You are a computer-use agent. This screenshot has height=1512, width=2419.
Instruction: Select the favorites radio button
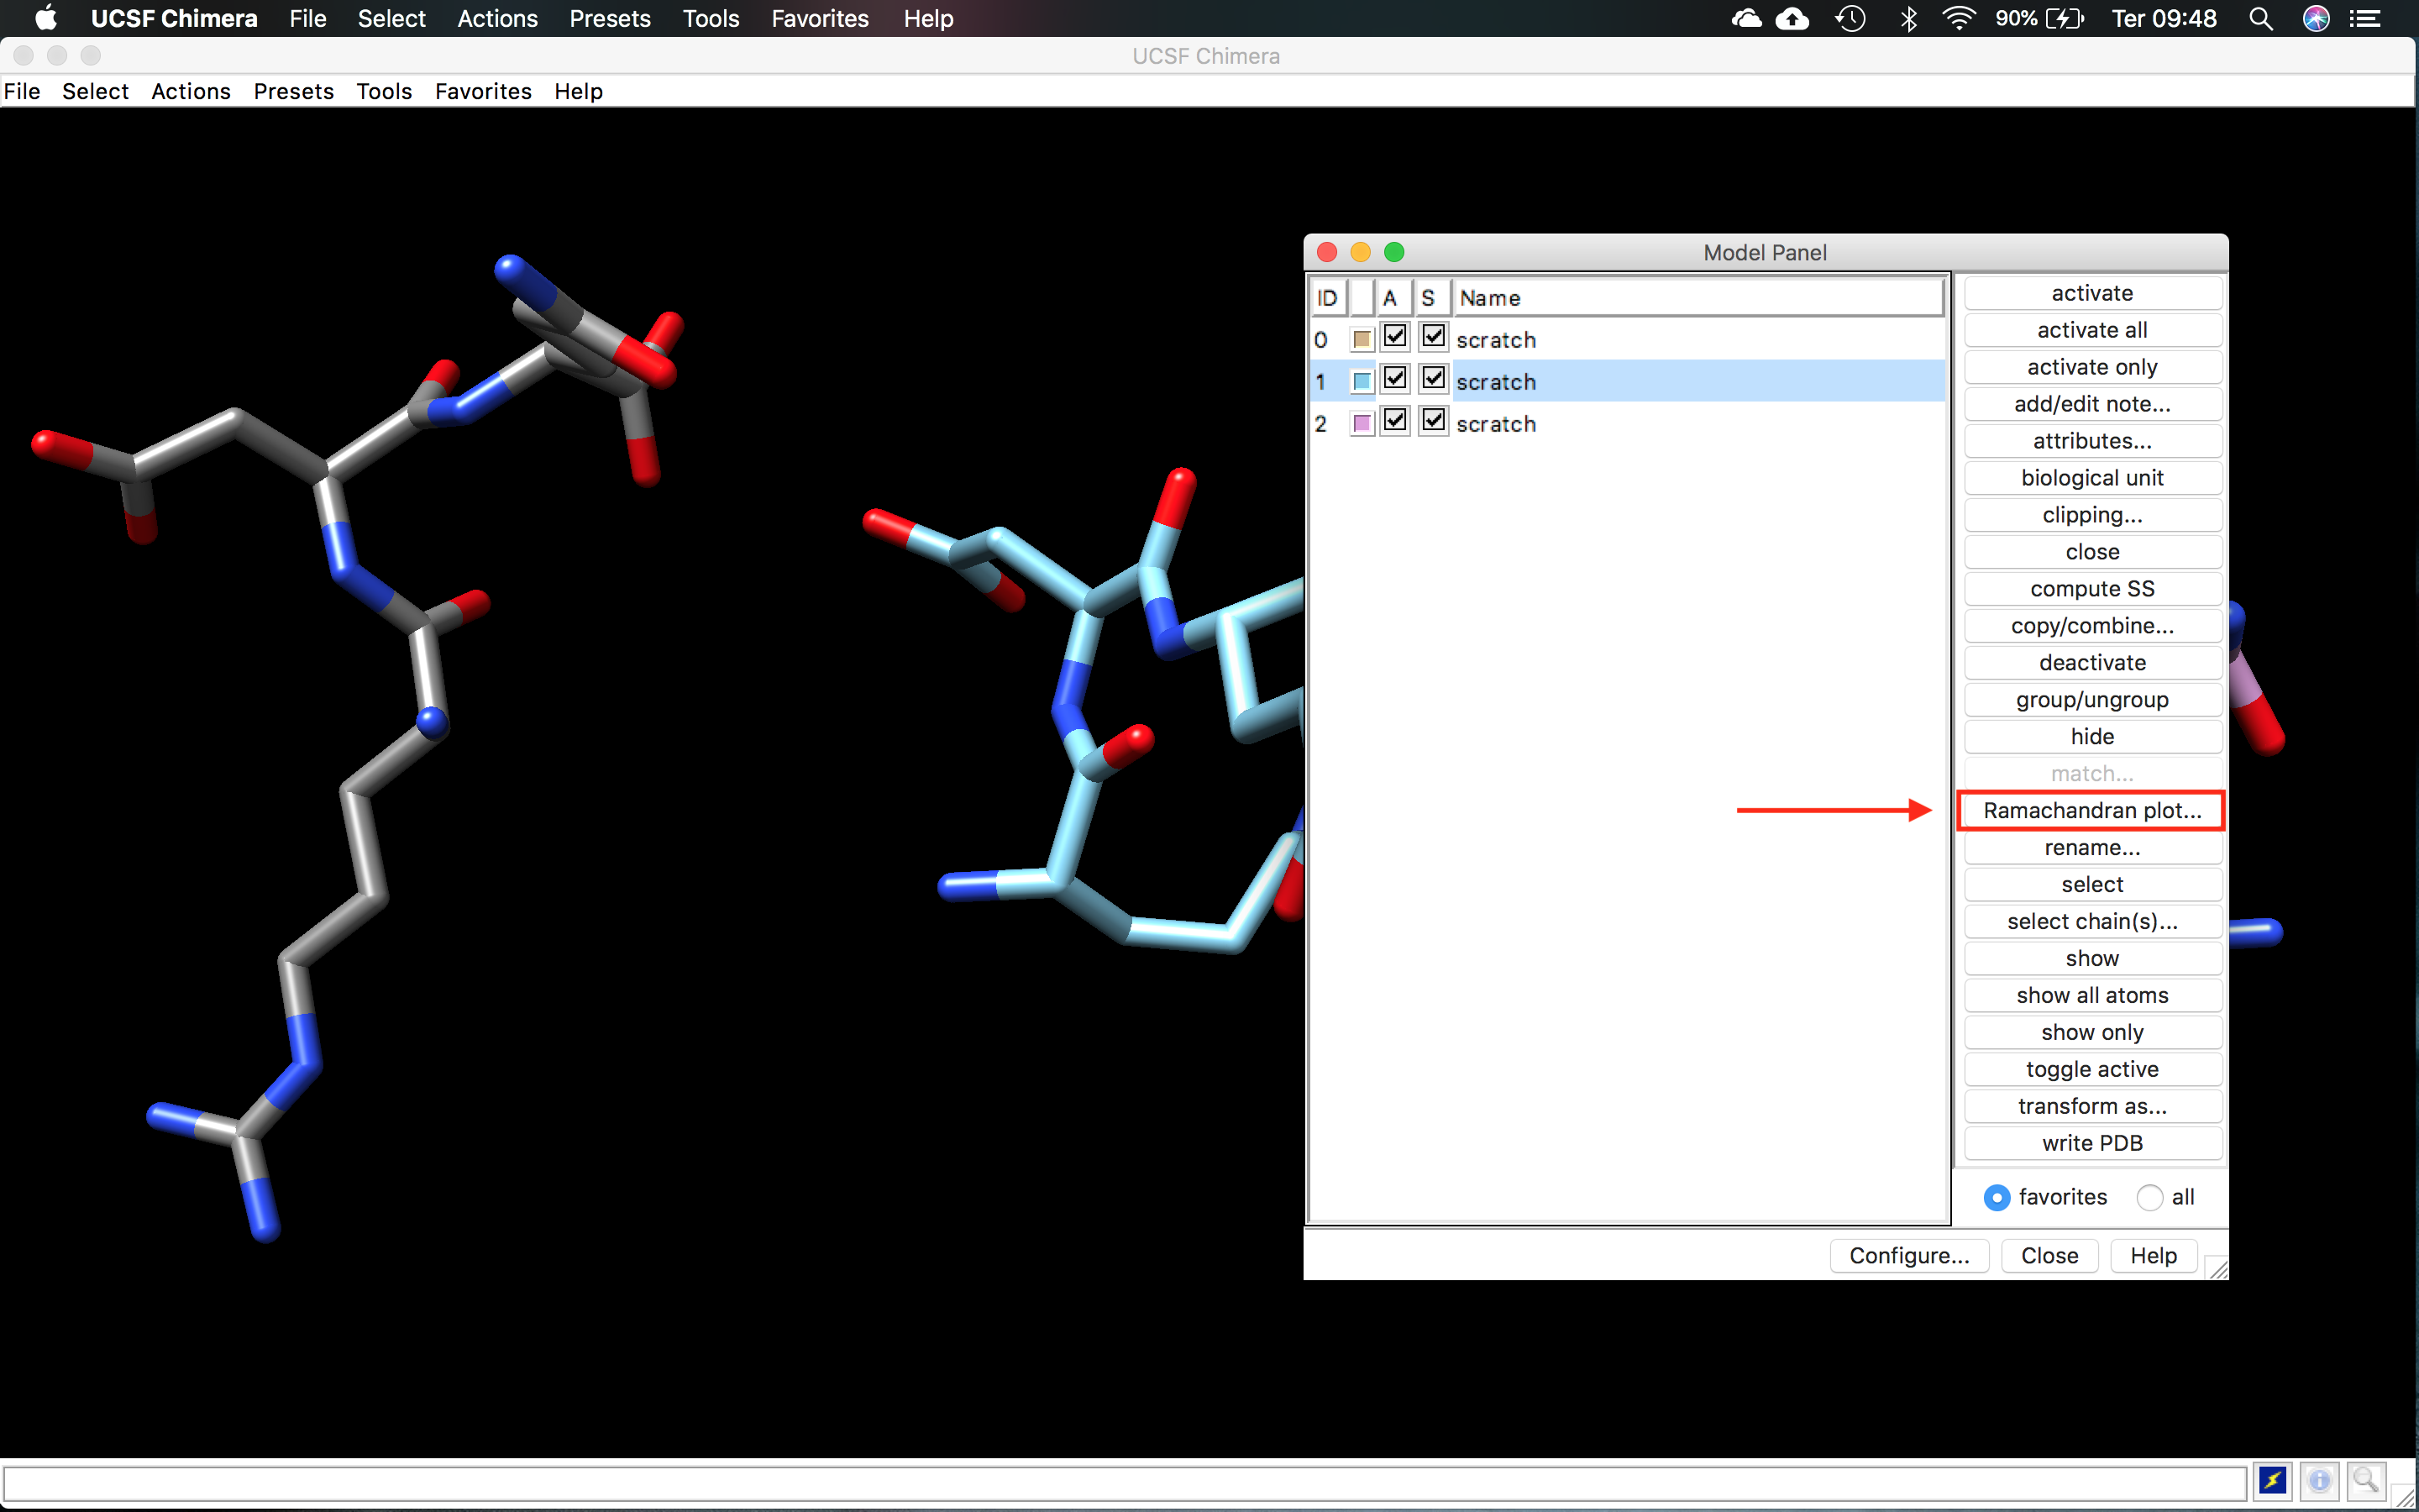(1997, 1197)
